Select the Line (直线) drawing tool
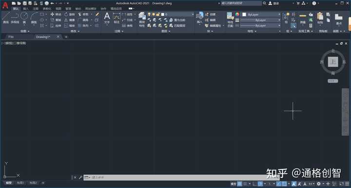 5,18
